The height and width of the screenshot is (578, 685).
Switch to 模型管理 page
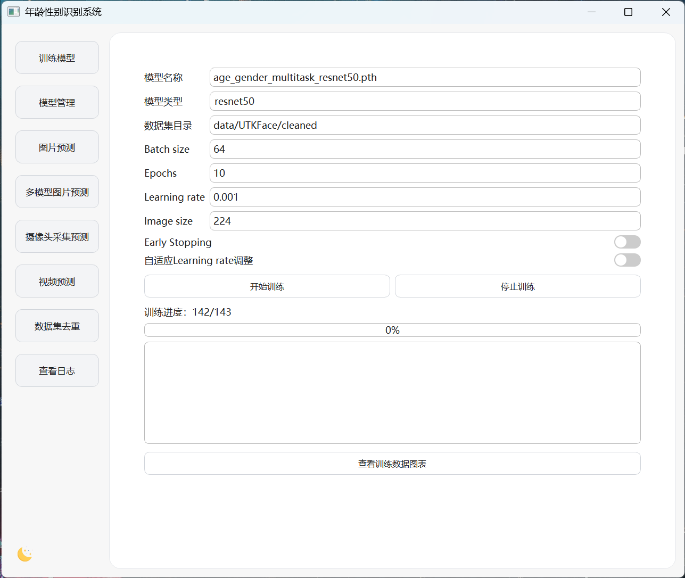point(57,103)
